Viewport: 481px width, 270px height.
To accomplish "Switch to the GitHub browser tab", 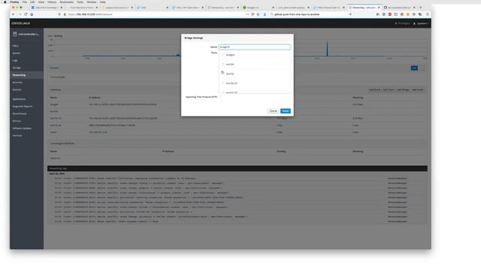I will pyautogui.click(x=398, y=7).
